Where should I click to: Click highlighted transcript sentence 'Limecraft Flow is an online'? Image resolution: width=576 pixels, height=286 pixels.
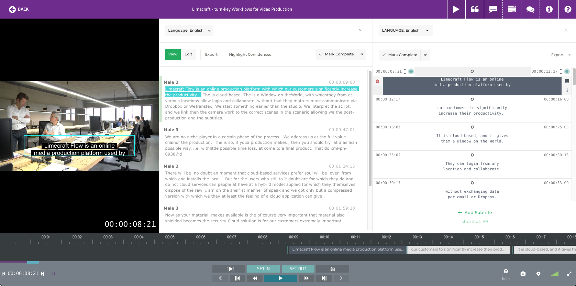pos(261,92)
